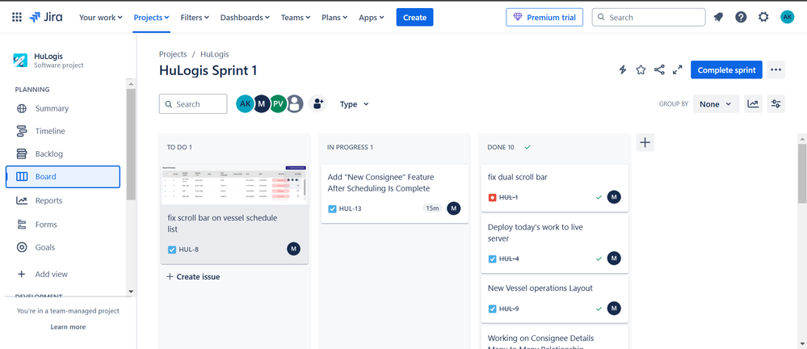The width and height of the screenshot is (807, 349).
Task: Click the share icon
Action: point(659,69)
